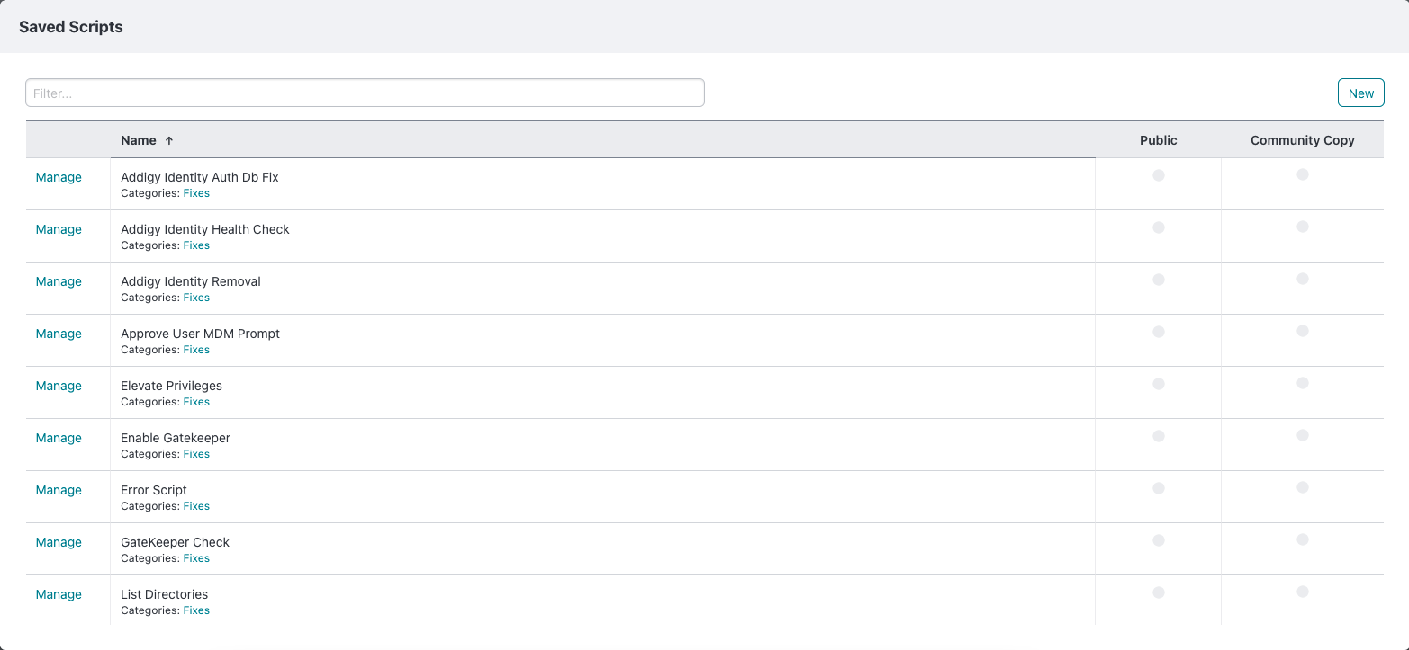The height and width of the screenshot is (650, 1409).
Task: Select Fixes category under List Directories
Action: point(196,610)
